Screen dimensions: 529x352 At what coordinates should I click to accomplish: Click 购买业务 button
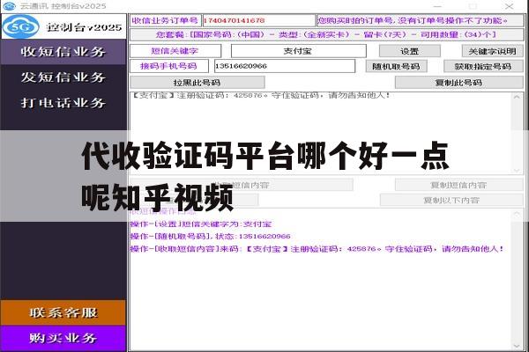(63, 338)
